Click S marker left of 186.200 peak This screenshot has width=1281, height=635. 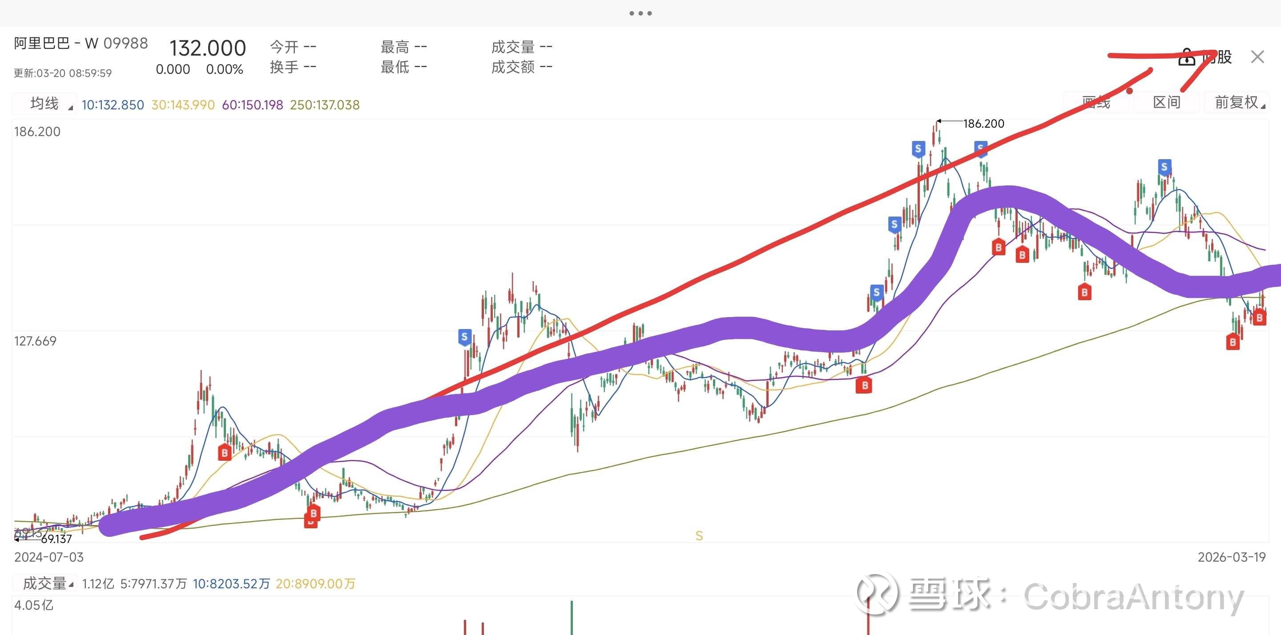(918, 148)
